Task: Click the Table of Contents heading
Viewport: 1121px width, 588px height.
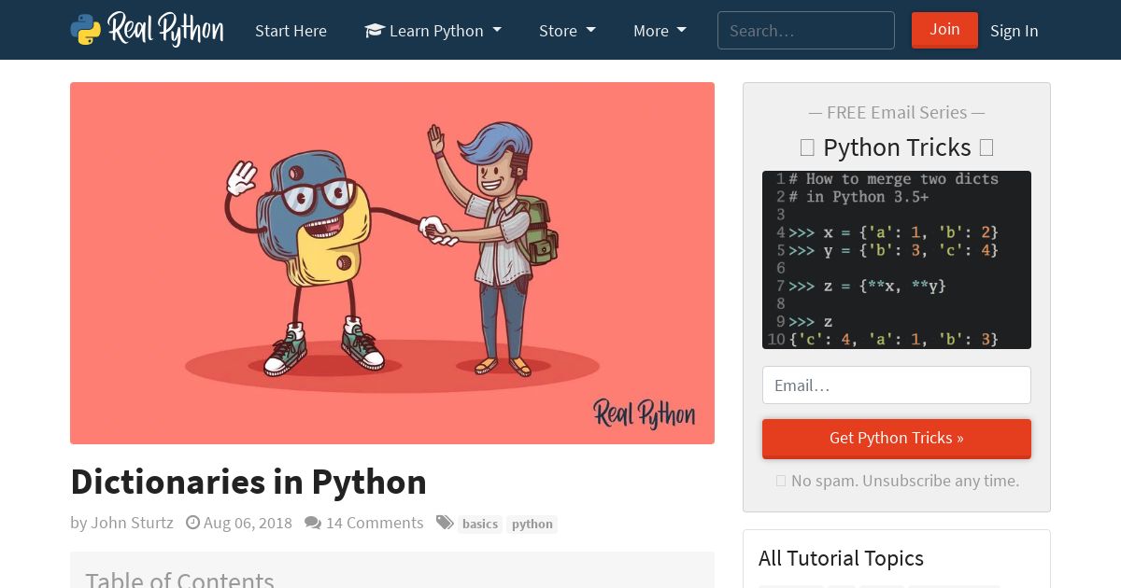Action: [179, 581]
